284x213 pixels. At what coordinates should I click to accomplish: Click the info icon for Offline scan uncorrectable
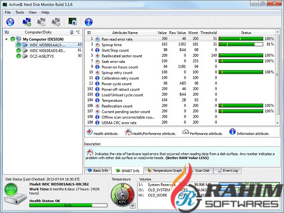click(x=98, y=117)
